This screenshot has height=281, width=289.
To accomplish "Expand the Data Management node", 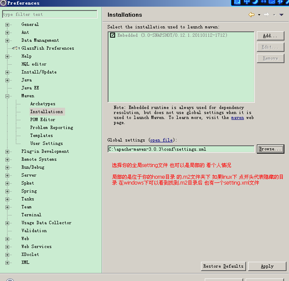I will 7,41.
